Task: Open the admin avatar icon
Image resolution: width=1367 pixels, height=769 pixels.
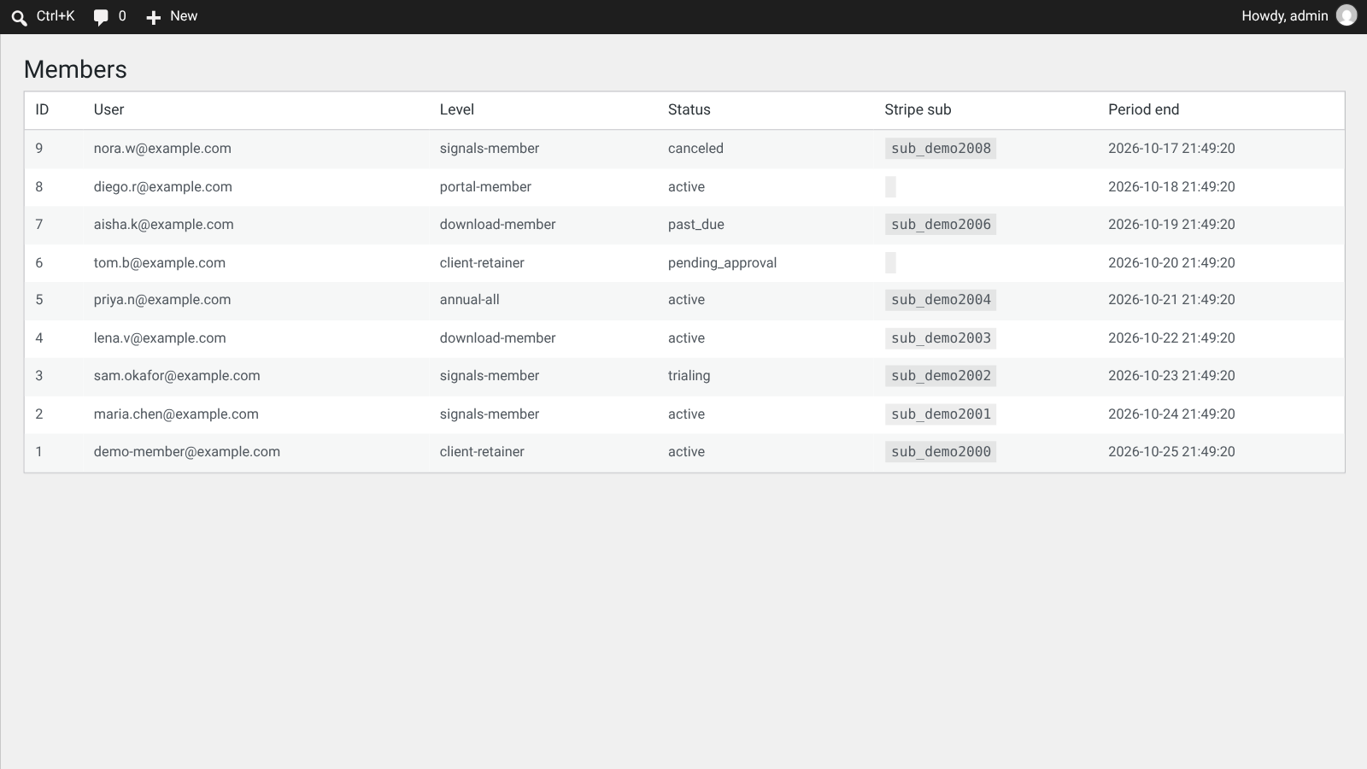Action: (1346, 15)
